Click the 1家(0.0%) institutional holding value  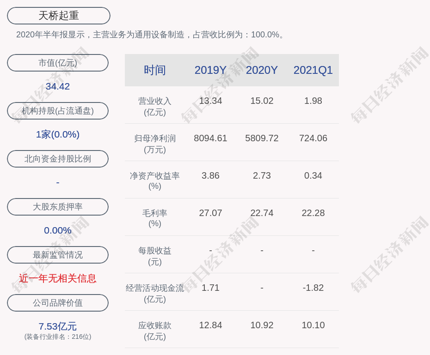58,134
